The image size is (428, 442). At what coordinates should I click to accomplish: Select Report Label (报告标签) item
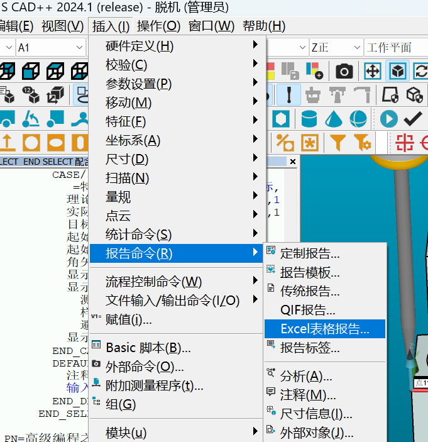325,348
